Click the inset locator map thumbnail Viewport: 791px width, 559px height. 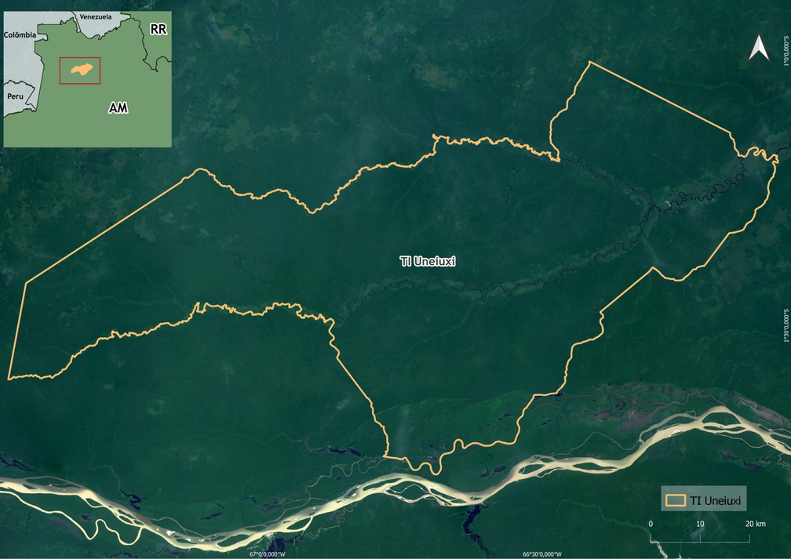pos(88,79)
